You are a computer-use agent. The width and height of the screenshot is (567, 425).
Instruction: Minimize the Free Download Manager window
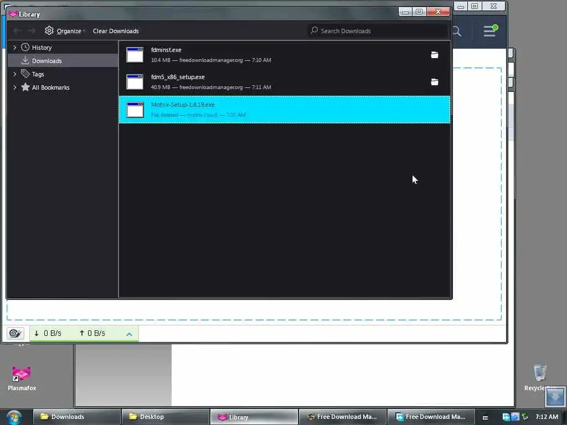coord(460,6)
